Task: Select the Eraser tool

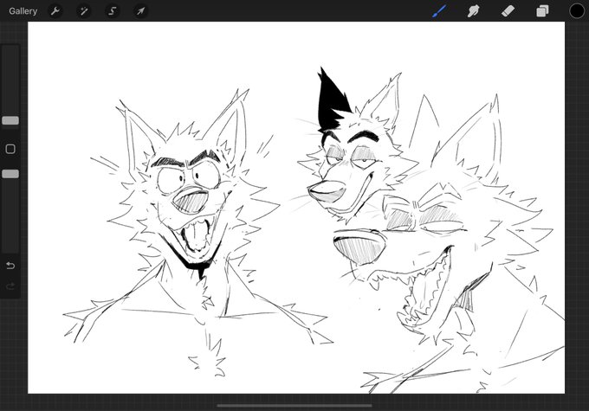Action: click(508, 11)
